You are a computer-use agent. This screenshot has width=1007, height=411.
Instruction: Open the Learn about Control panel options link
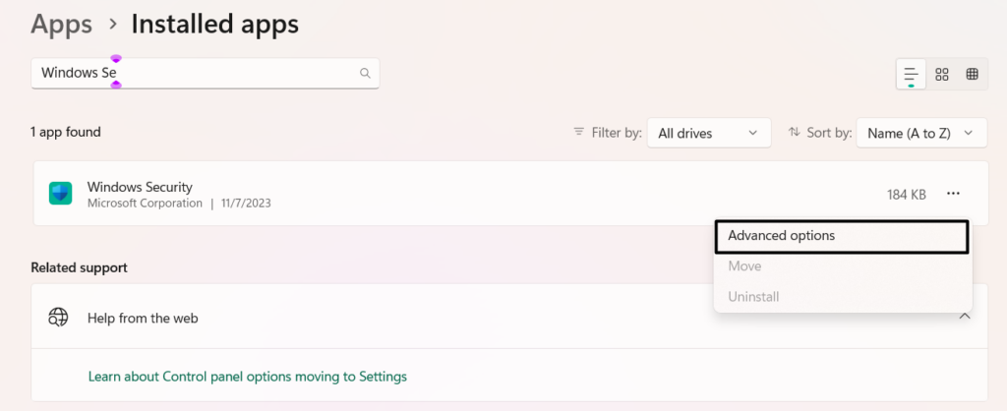247,376
